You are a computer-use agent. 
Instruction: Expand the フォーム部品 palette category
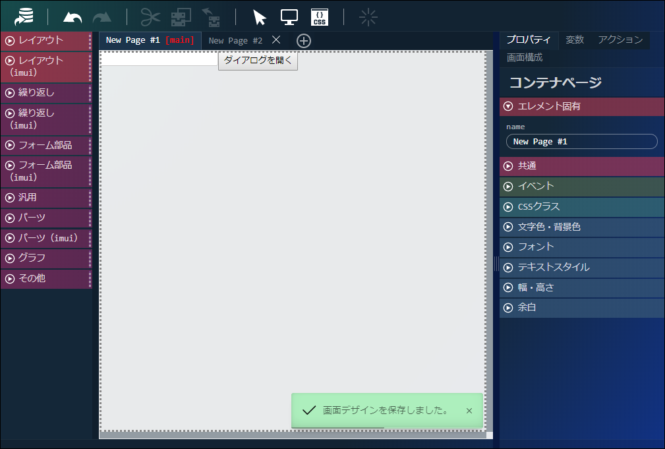pos(45,145)
